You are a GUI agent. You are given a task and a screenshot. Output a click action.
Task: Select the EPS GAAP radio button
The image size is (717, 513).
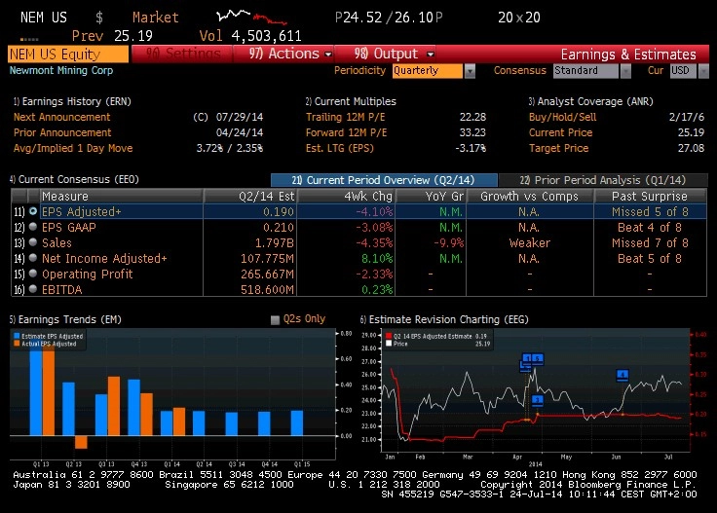click(33, 227)
